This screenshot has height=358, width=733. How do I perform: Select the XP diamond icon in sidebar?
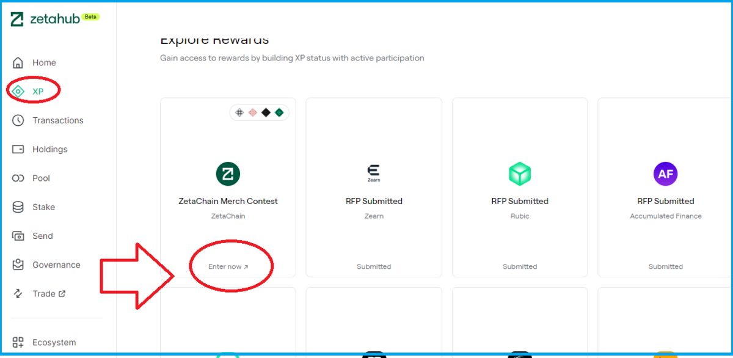point(18,91)
